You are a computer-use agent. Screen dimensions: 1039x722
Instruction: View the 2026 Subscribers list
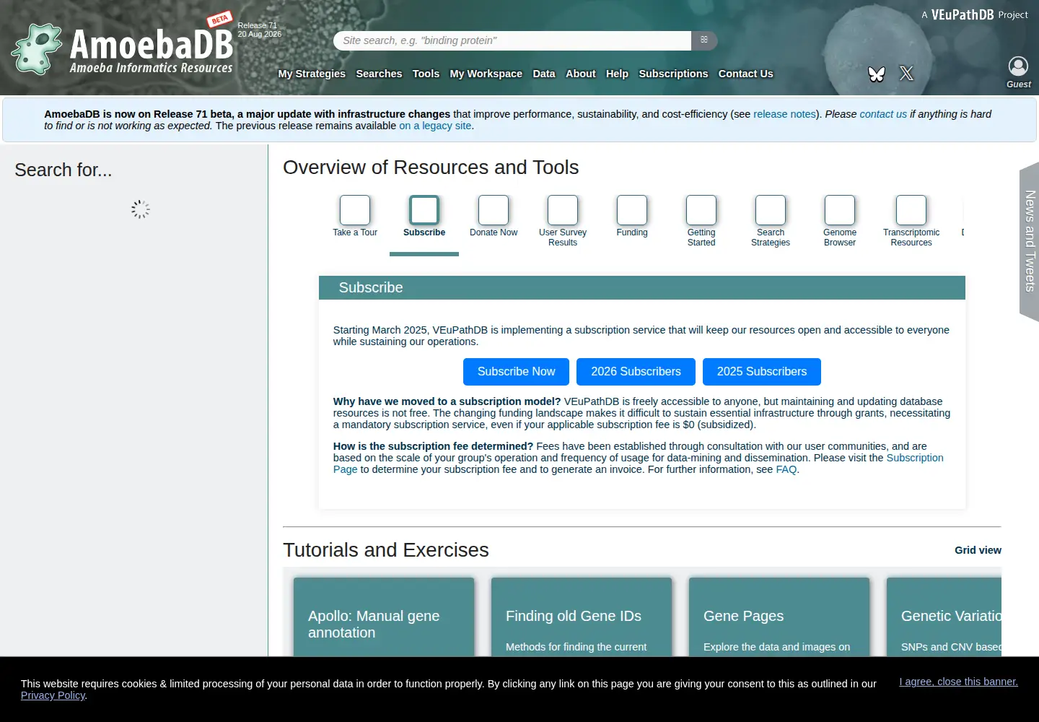(636, 372)
